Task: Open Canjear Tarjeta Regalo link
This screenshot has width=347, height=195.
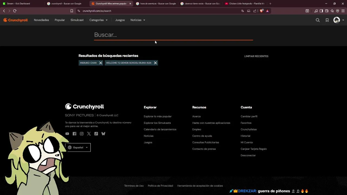Action: pyautogui.click(x=253, y=149)
